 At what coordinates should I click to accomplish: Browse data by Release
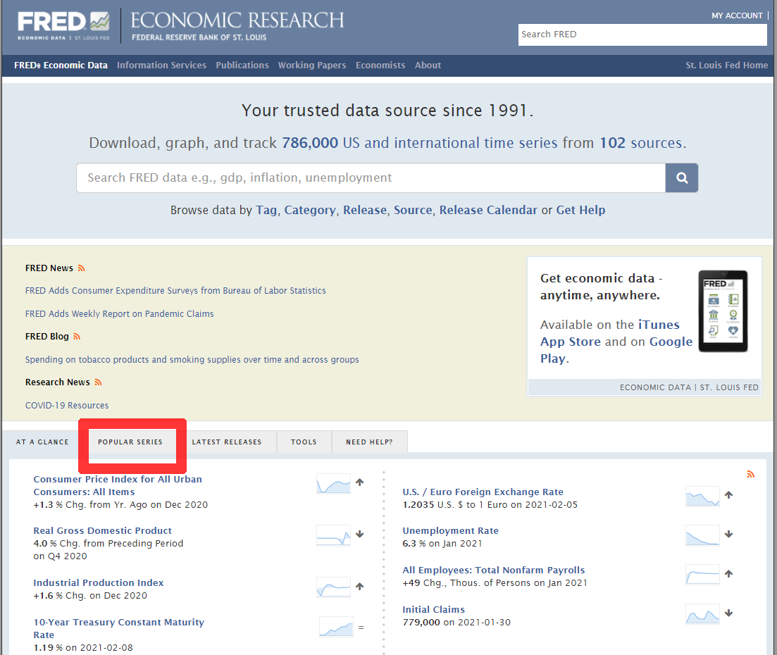click(365, 210)
